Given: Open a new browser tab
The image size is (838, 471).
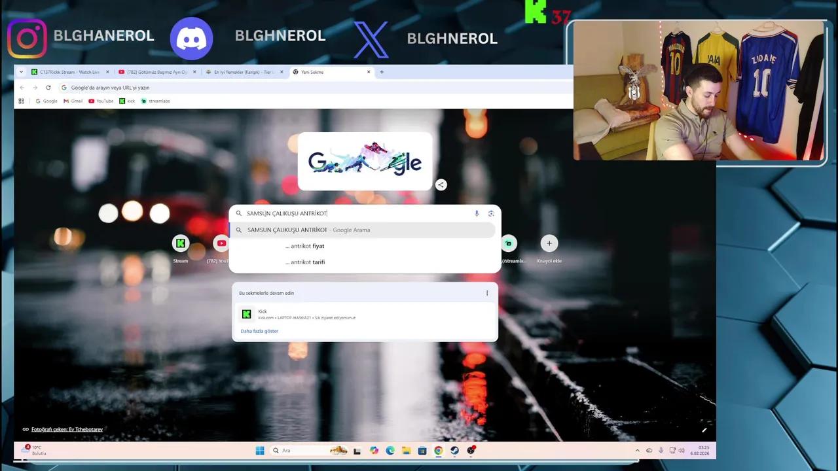Looking at the screenshot, I should pyautogui.click(x=382, y=72).
